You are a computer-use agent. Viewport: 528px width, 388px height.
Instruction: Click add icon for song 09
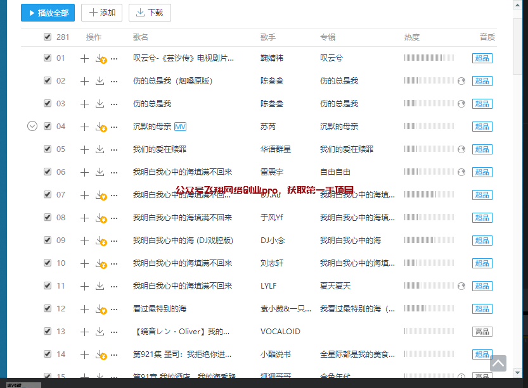click(x=84, y=241)
